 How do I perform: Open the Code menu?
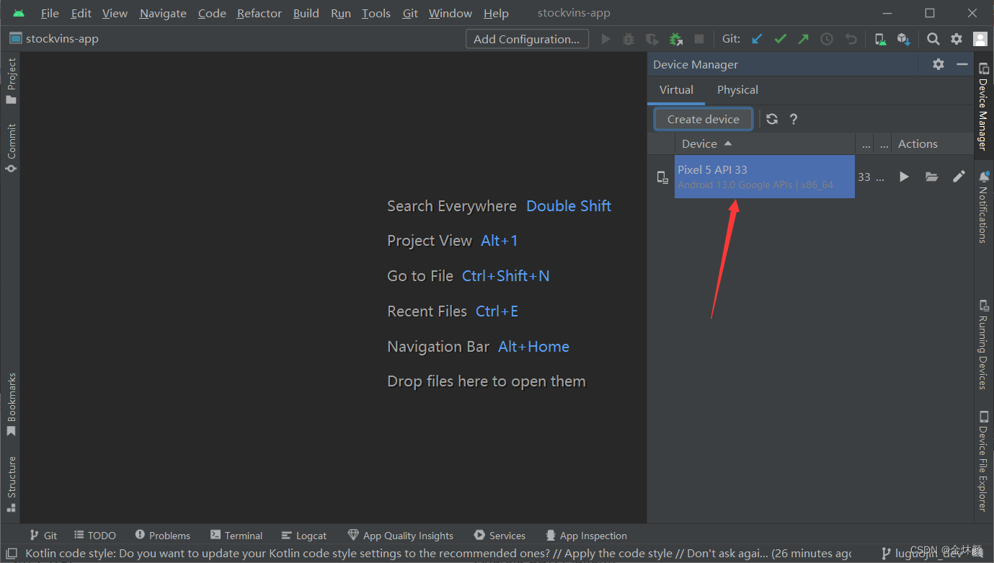tap(212, 13)
